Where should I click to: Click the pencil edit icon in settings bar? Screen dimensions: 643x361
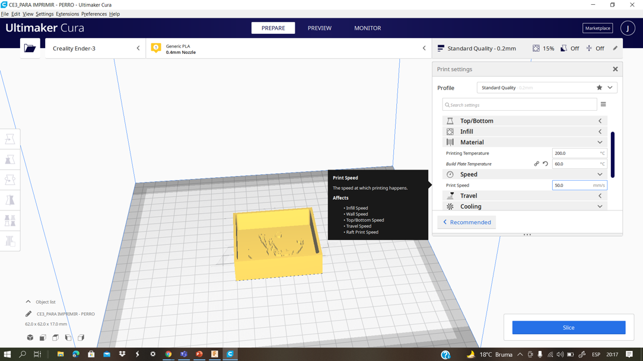tap(615, 49)
